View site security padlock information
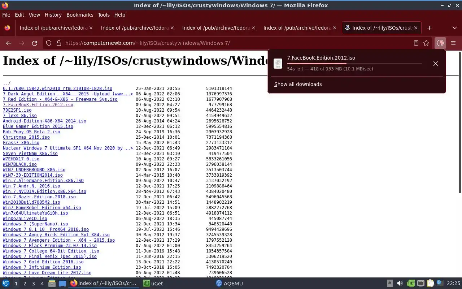 pos(58,43)
